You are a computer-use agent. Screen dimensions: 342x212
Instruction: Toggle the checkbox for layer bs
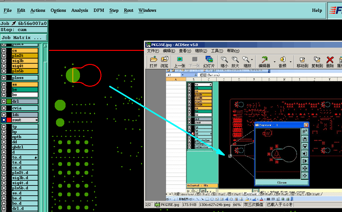click(x=4, y=90)
